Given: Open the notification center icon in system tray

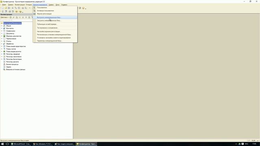Looking at the screenshot, I should (243, 144).
